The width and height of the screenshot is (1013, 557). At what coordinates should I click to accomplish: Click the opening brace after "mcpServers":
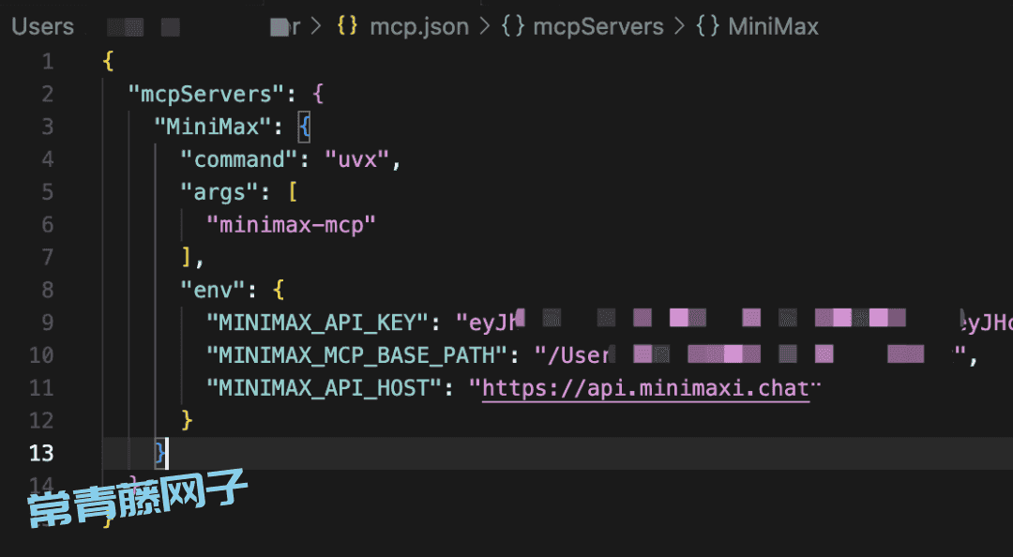tap(317, 95)
